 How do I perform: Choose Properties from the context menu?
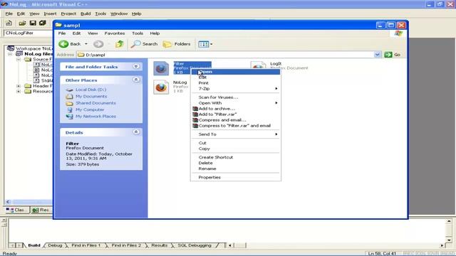pyautogui.click(x=236, y=177)
